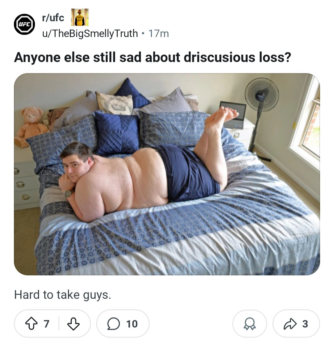Screen dimensions: 334x345
Task: Open the post title about driscusious loss
Action: click(x=152, y=57)
